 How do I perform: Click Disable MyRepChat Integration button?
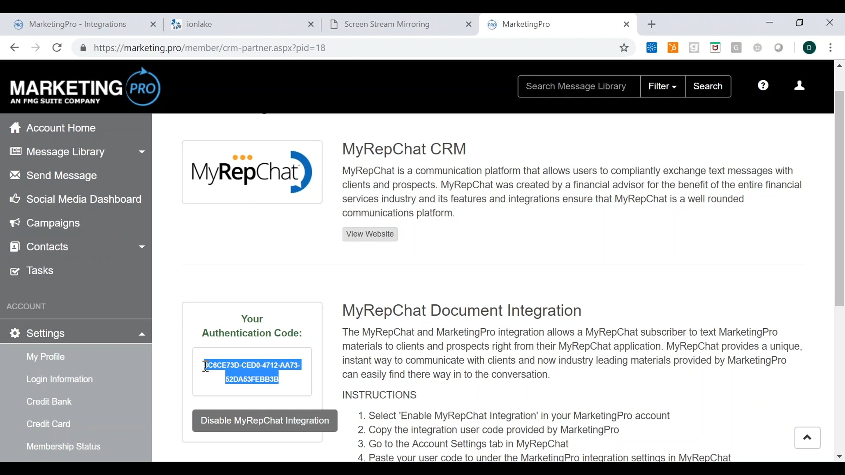[265, 420]
